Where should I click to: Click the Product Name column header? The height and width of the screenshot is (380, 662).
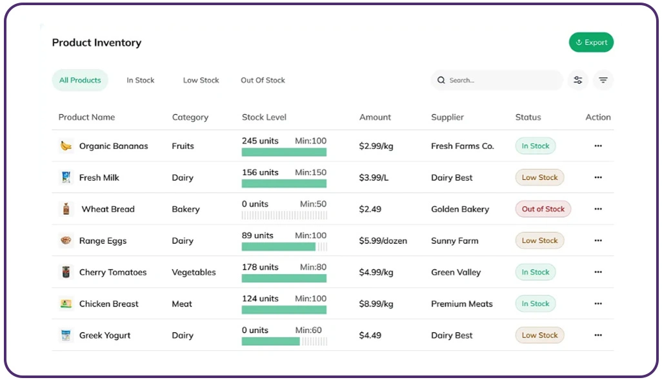click(x=86, y=117)
